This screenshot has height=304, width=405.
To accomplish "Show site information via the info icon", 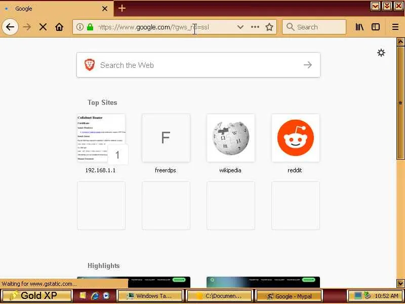I will pos(80,27).
